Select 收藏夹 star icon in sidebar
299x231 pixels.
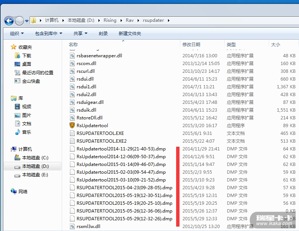(x=14, y=47)
